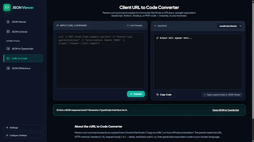
Task: Collapse the sidebar
Action: click(23, 135)
